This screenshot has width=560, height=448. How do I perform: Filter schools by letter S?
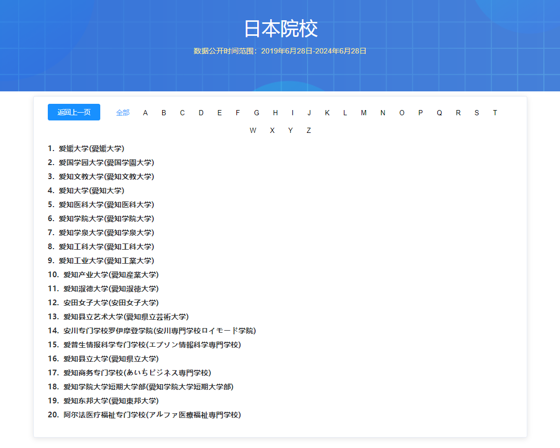point(477,113)
